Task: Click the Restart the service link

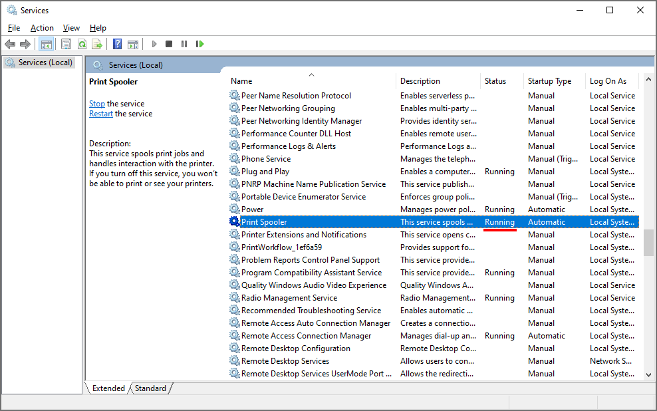Action: point(101,114)
